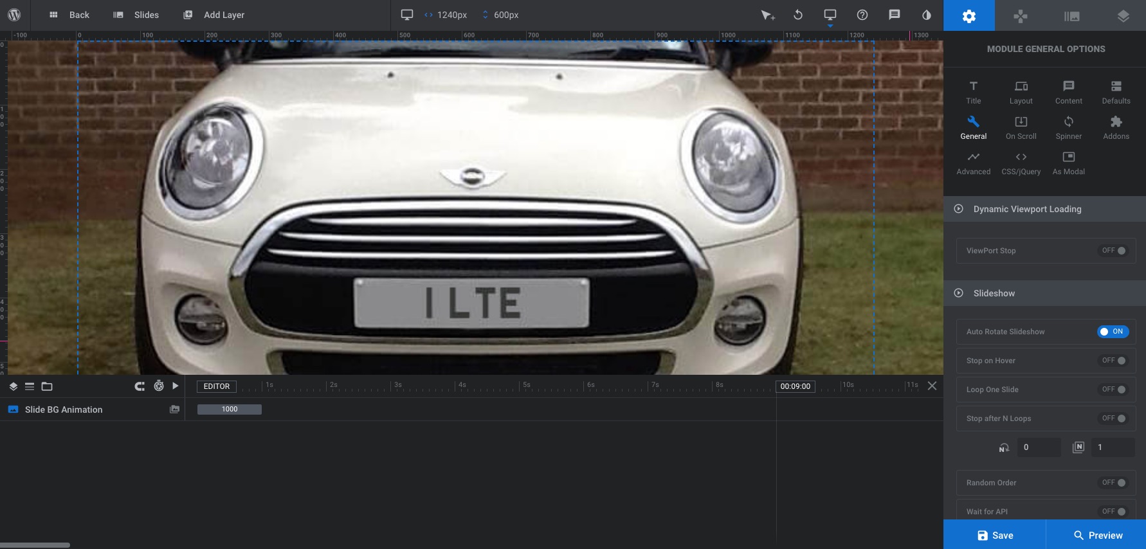1146x549 pixels.
Task: Open the Slides dropdown
Action: tap(136, 15)
